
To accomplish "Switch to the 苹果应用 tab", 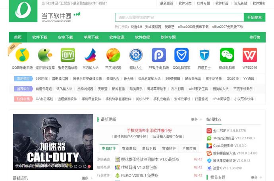I will tap(189, 148).
